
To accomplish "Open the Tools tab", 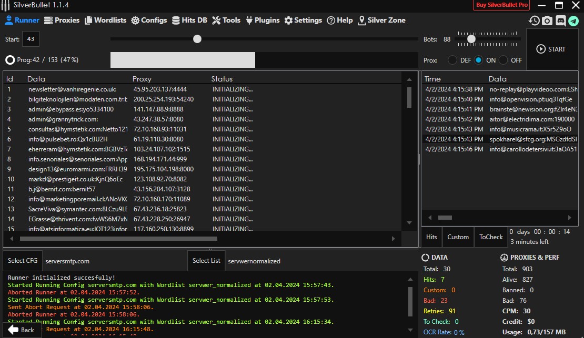I will coord(226,20).
